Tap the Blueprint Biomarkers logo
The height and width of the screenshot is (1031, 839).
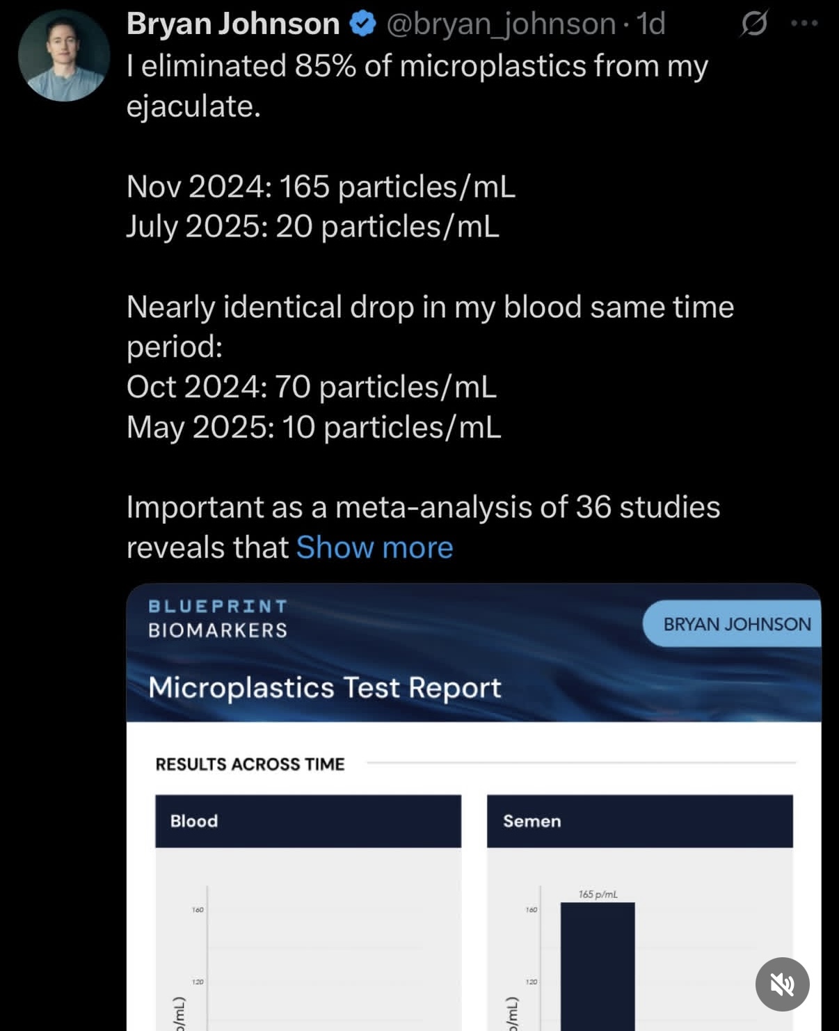click(218, 618)
